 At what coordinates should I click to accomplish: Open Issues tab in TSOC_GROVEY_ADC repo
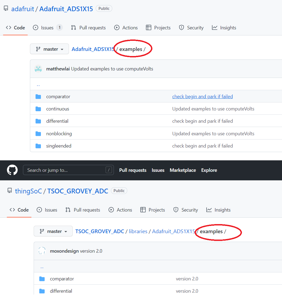(x=47, y=210)
